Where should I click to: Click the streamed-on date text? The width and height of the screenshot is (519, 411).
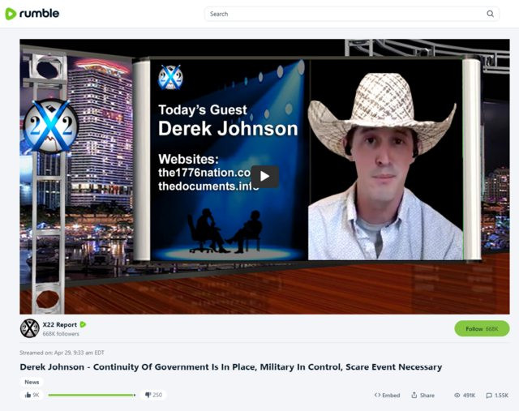[62, 353]
